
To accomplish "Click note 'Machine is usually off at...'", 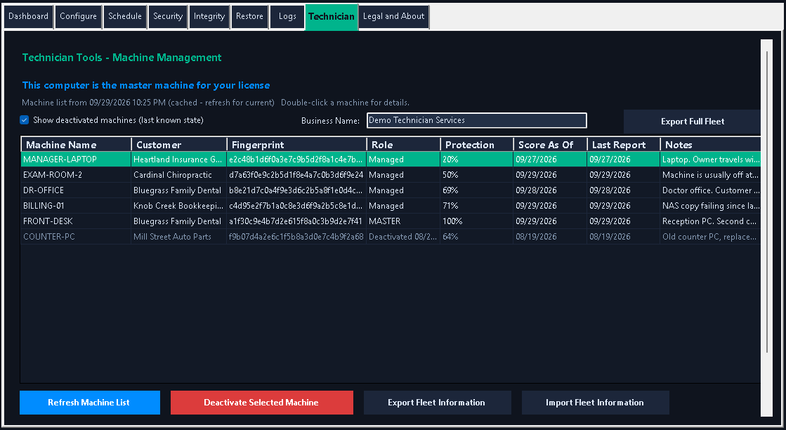I will click(710, 175).
